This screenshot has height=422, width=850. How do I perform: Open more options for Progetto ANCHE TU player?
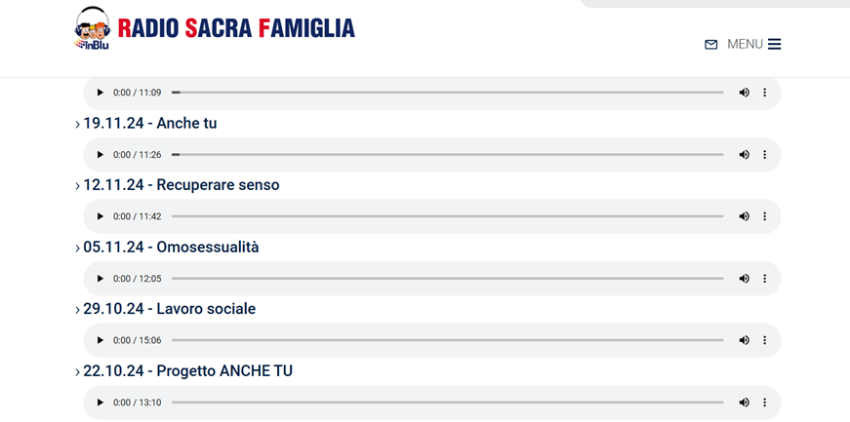coord(765,403)
